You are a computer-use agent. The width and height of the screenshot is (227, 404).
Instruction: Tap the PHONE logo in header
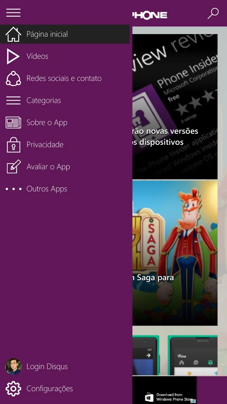click(150, 15)
